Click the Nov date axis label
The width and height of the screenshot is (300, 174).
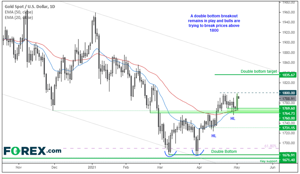(x=18, y=167)
